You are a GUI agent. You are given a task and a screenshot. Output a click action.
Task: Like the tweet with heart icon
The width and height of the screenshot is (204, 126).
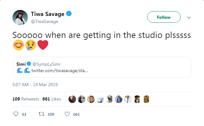coord(67,114)
